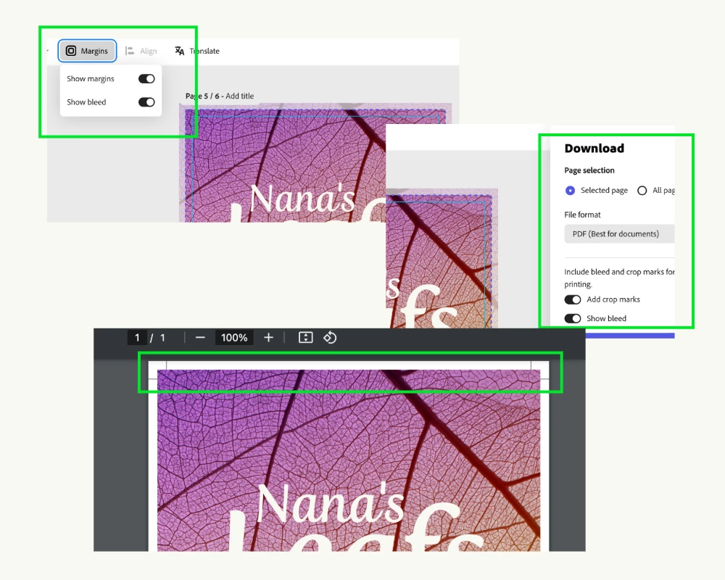Image resolution: width=725 pixels, height=580 pixels.
Task: Select the Selected page radio option
Action: pyautogui.click(x=570, y=191)
